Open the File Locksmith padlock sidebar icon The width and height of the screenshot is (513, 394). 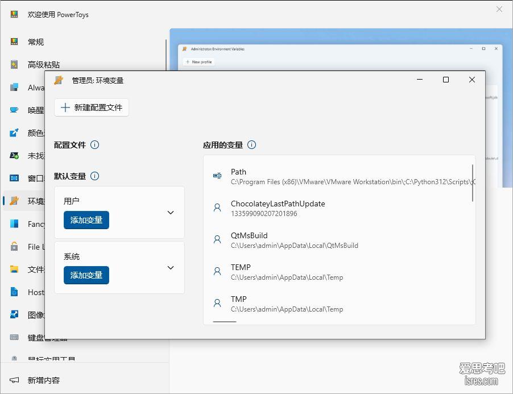pyautogui.click(x=14, y=246)
